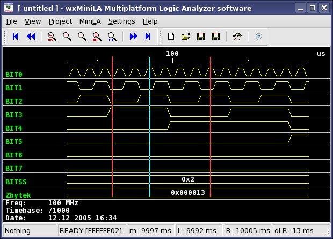
Task: Click the BIT3 channel label
Action: pos(14,115)
